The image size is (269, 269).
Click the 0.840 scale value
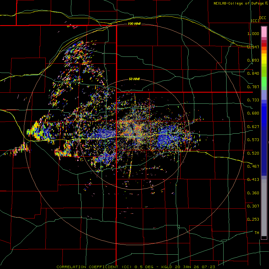[253, 74]
